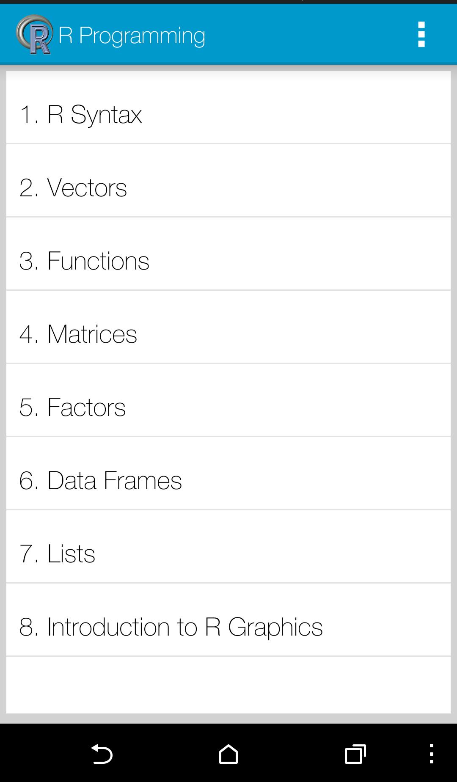Tap the dark status bar strip at top
Screen dimensions: 457x782
(228, 2)
